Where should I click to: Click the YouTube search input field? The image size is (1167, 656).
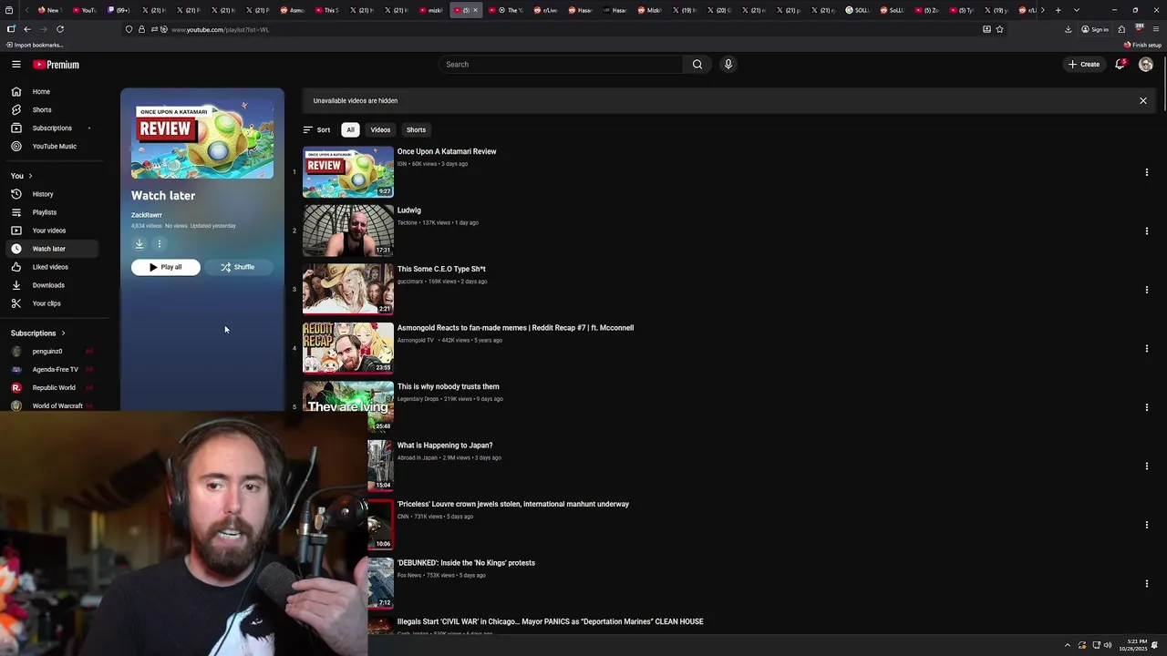[x=561, y=65]
